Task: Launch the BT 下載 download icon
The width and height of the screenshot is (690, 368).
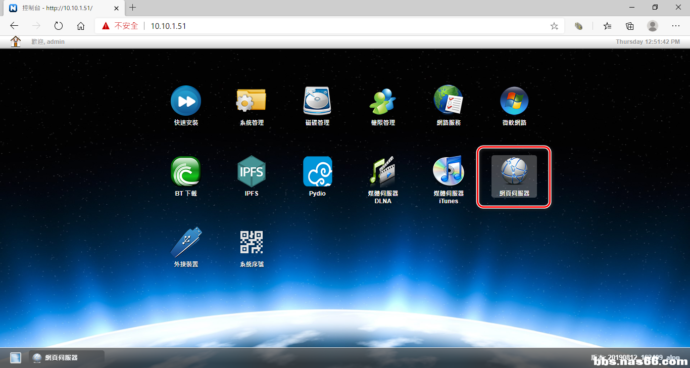Action: click(186, 171)
